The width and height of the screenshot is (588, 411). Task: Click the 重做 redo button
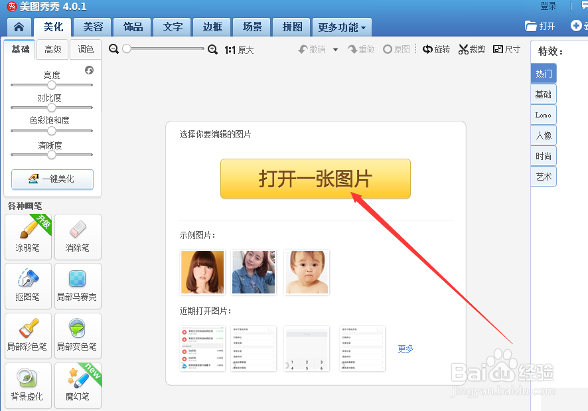(361, 49)
